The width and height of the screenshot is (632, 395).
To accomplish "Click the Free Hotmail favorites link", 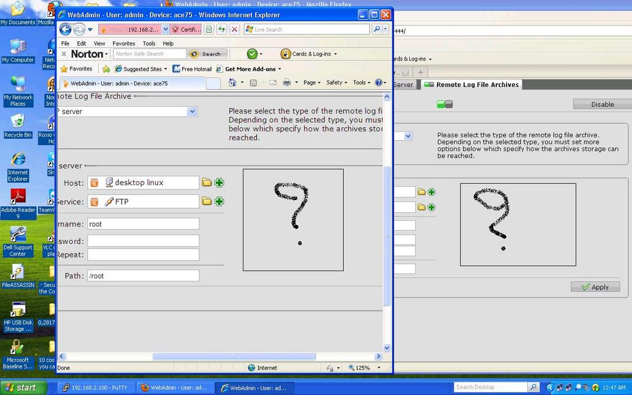I will (192, 69).
